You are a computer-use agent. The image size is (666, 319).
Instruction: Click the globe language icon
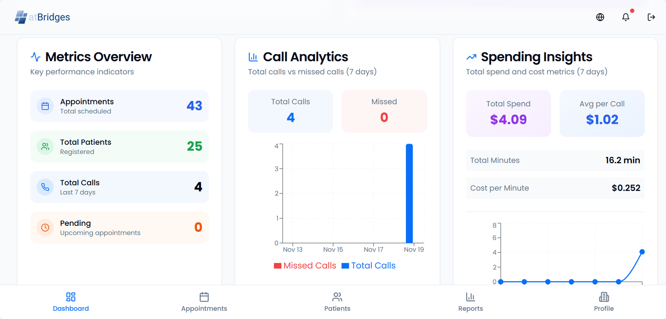click(x=600, y=17)
